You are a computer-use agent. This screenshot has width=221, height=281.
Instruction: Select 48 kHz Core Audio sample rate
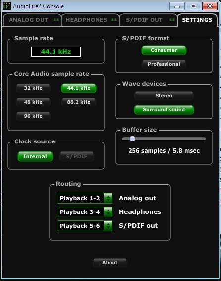click(33, 102)
